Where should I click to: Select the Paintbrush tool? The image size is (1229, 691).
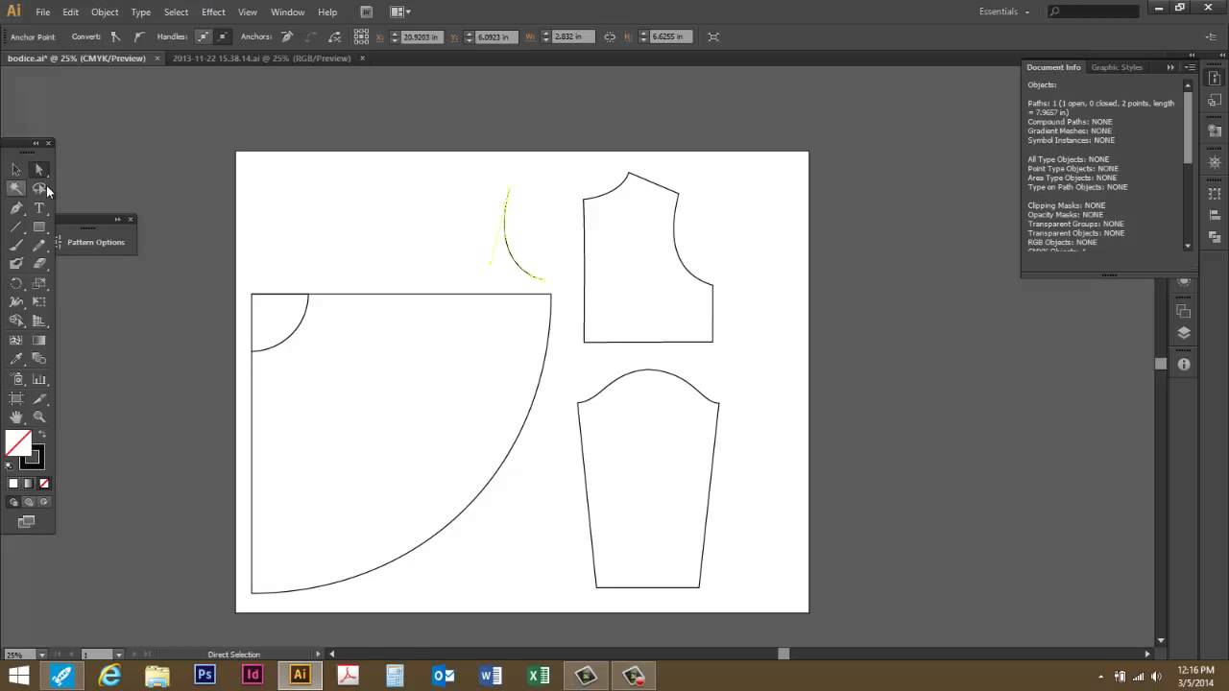(16, 246)
